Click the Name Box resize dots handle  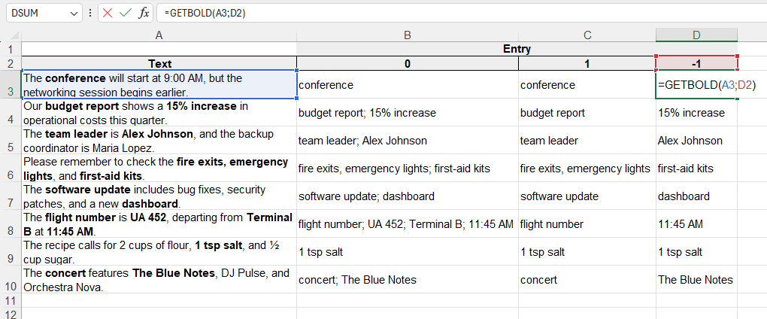[90, 14]
